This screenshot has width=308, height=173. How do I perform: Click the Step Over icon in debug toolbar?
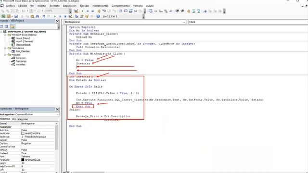pyautogui.click(x=109, y=11)
